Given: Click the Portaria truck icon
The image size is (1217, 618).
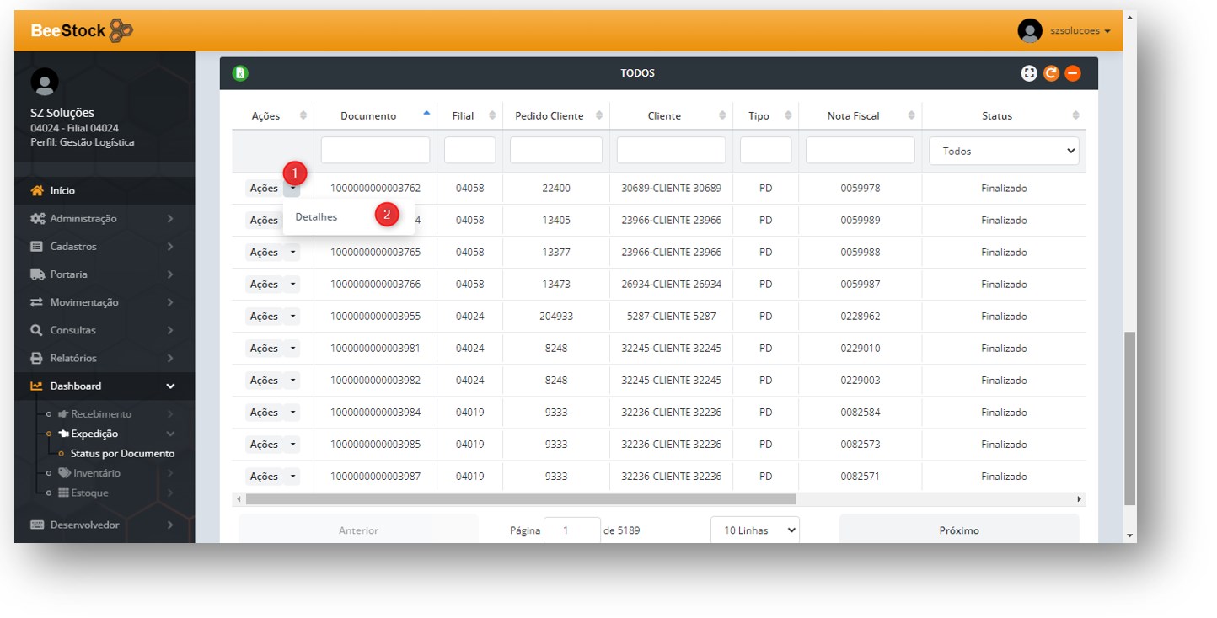Looking at the screenshot, I should point(37,274).
